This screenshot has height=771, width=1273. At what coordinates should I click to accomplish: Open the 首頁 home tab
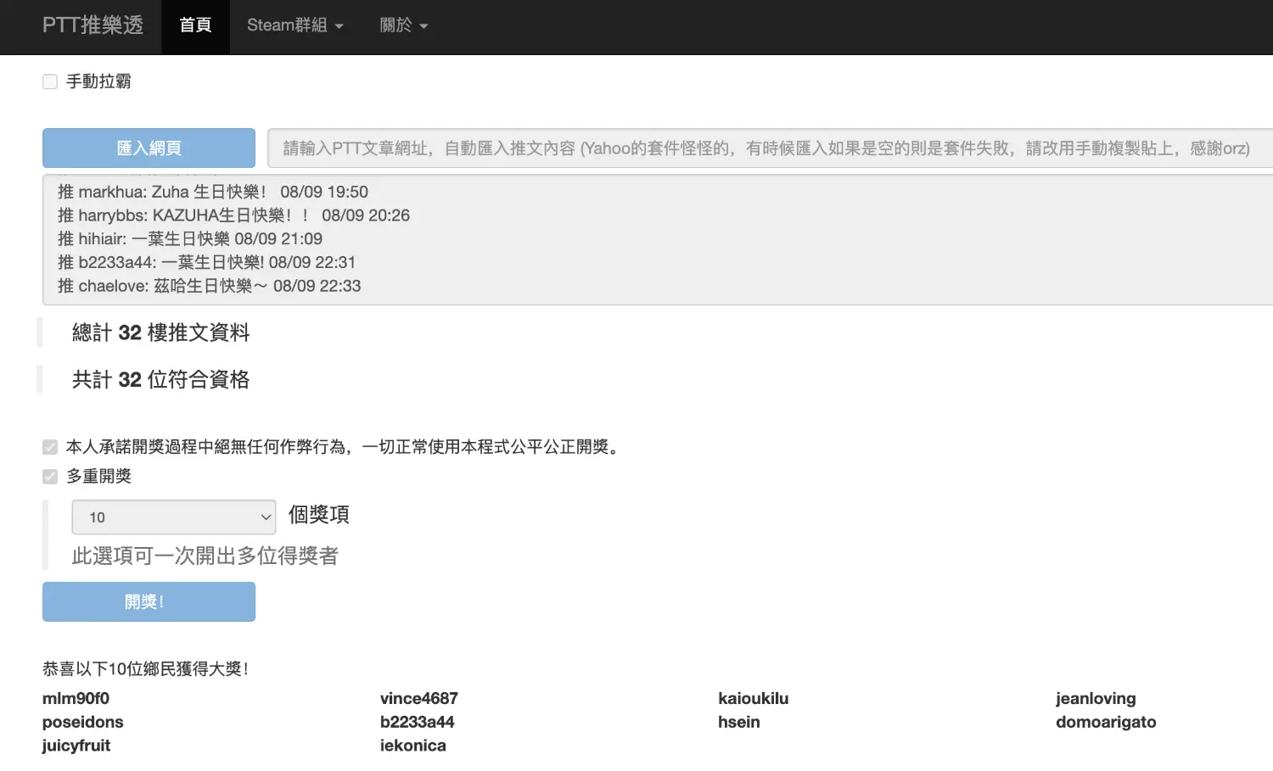195,25
